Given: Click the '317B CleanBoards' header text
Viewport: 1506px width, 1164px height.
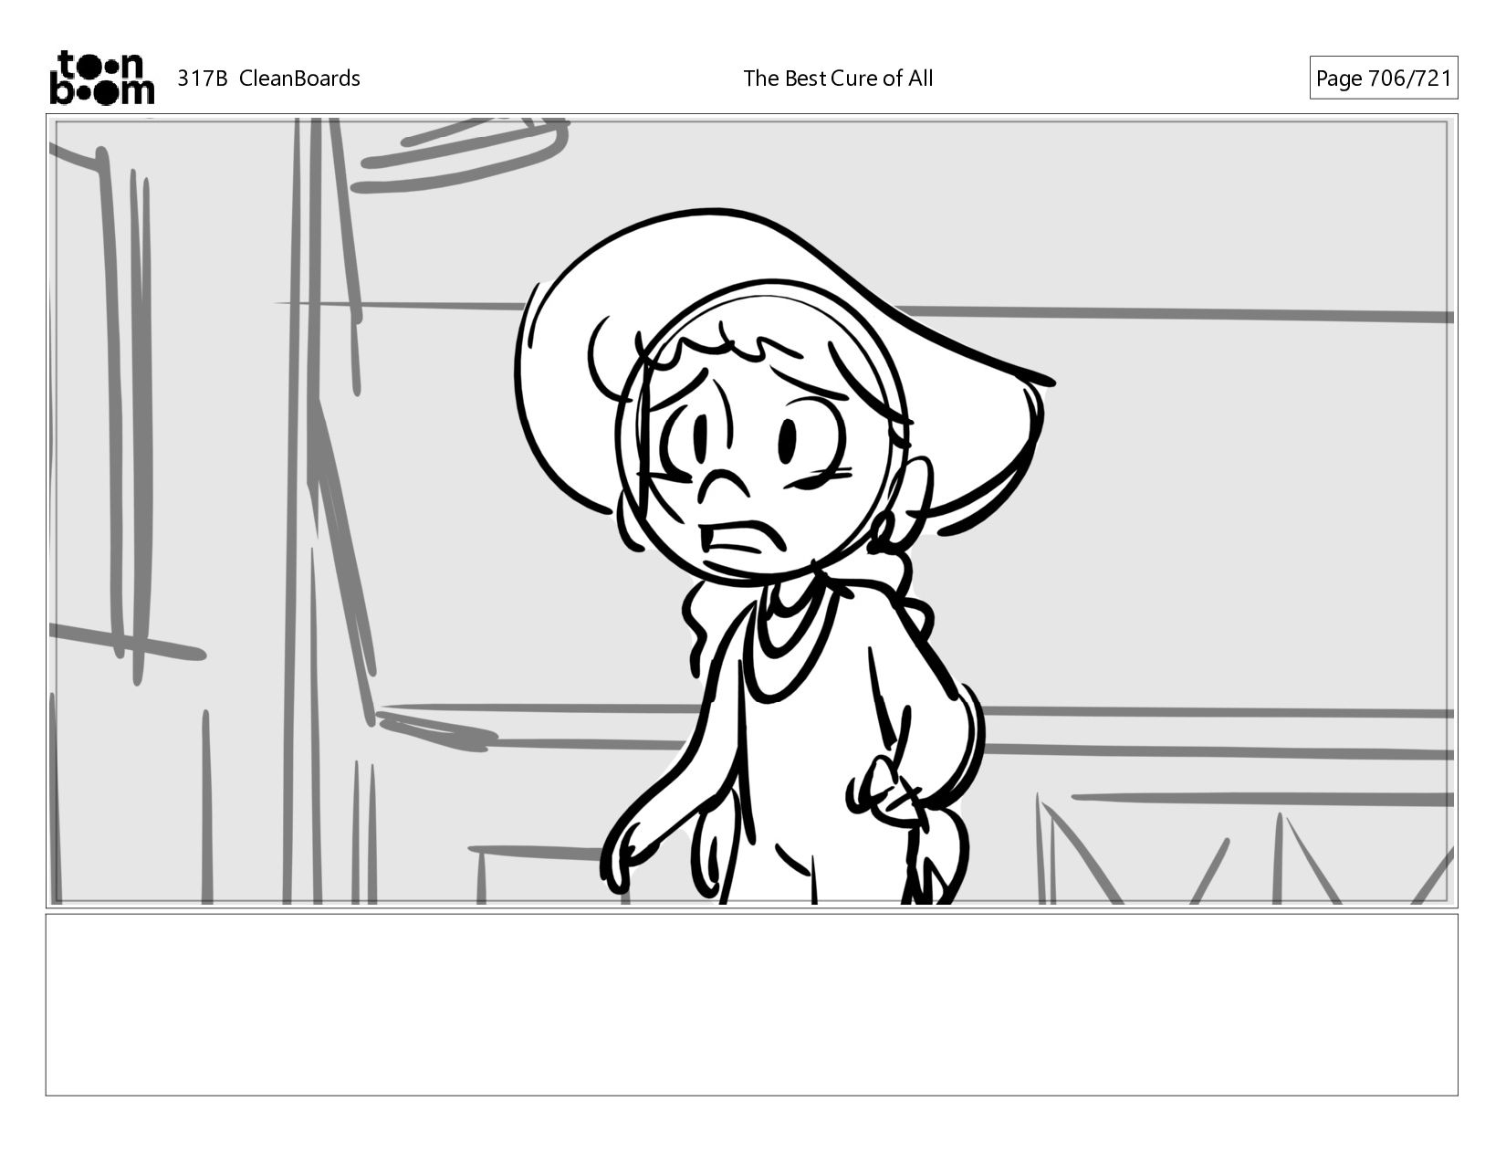Looking at the screenshot, I should point(268,79).
